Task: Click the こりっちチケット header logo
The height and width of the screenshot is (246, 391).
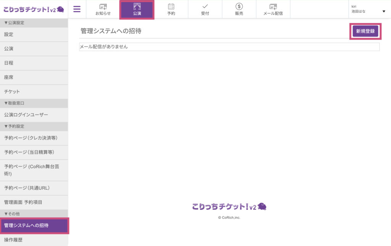Action: 34,10
